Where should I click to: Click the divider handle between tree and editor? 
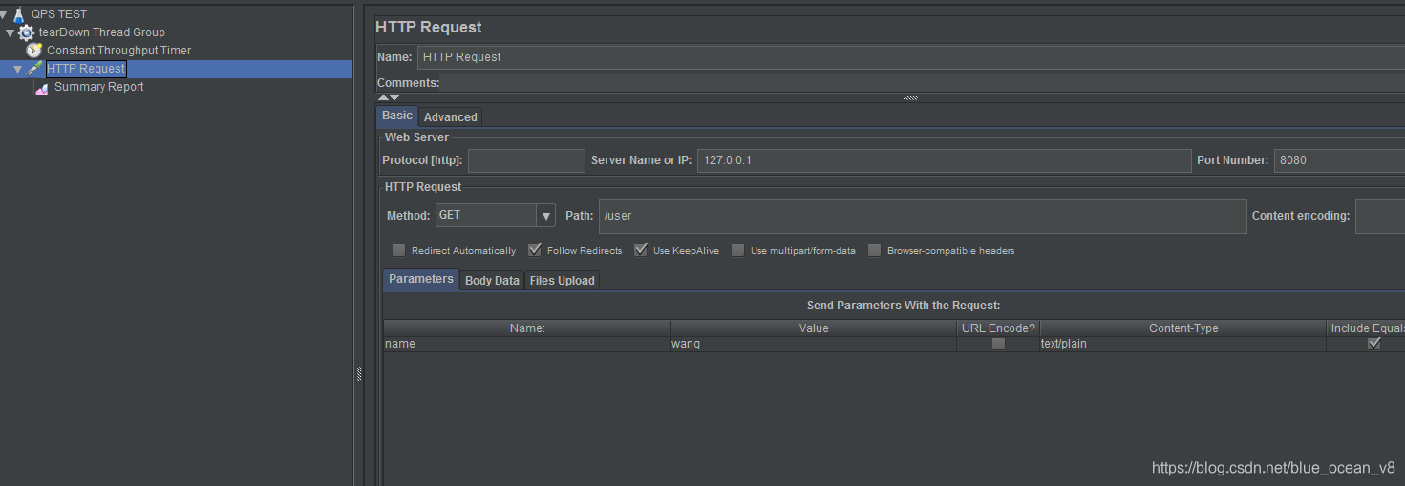click(x=359, y=374)
